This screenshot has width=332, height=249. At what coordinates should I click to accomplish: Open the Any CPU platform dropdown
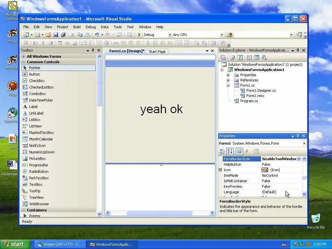[222, 35]
